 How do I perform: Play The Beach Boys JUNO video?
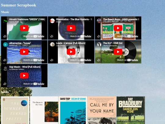118,28
